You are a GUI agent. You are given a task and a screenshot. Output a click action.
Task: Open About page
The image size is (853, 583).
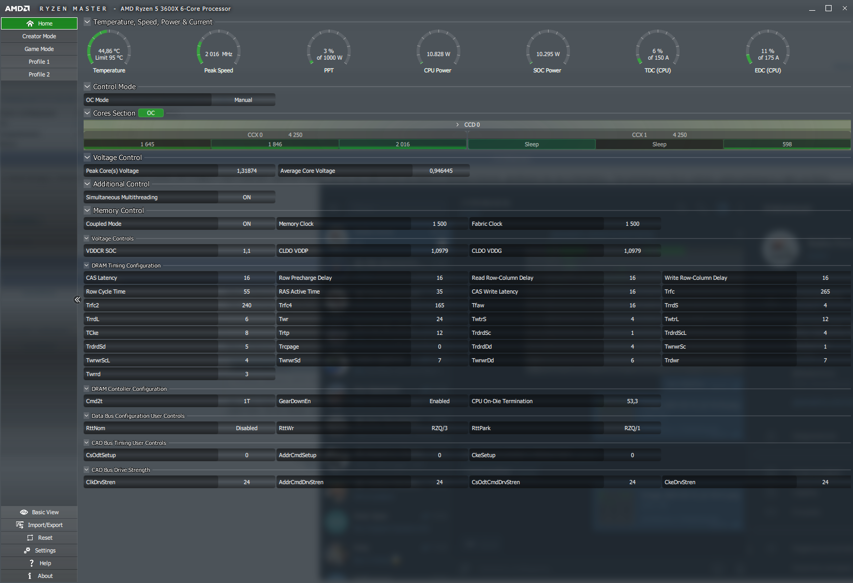(x=39, y=576)
